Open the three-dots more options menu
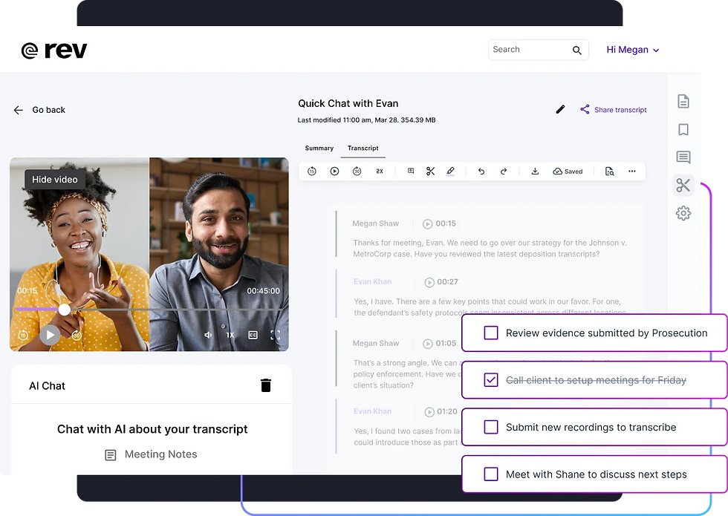This screenshot has height=516, width=728. click(632, 172)
